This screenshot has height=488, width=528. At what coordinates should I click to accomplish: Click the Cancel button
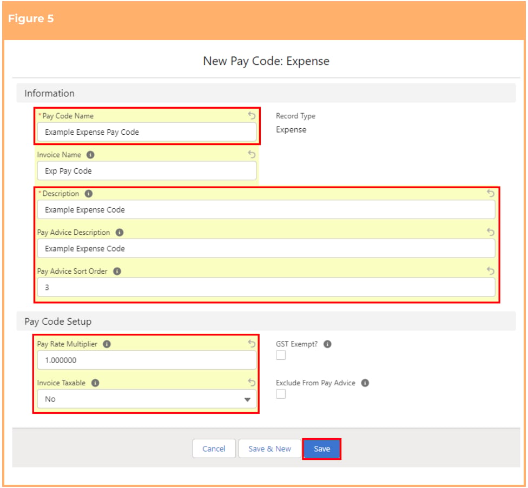click(214, 449)
